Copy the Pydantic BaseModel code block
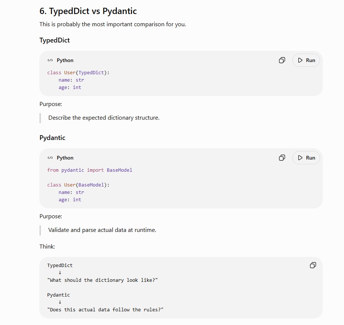This screenshot has height=325, width=344. 282,158
